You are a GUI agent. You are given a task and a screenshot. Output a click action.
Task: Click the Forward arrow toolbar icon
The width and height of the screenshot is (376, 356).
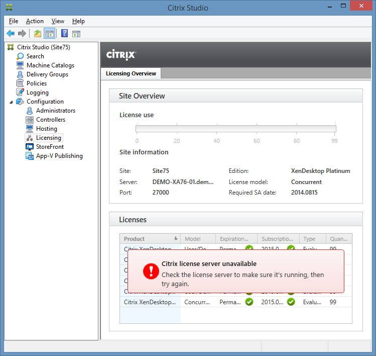22,33
